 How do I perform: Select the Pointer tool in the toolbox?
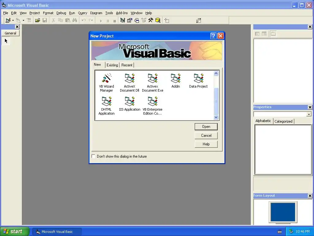click(6, 41)
